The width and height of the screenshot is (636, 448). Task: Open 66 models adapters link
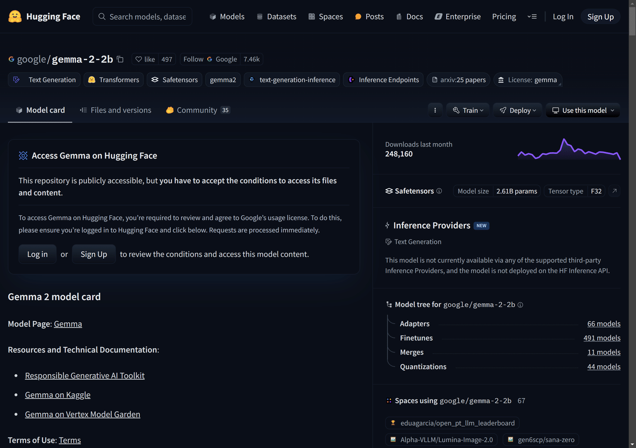(x=604, y=323)
